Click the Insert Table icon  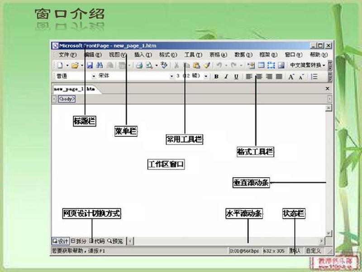click(261, 65)
